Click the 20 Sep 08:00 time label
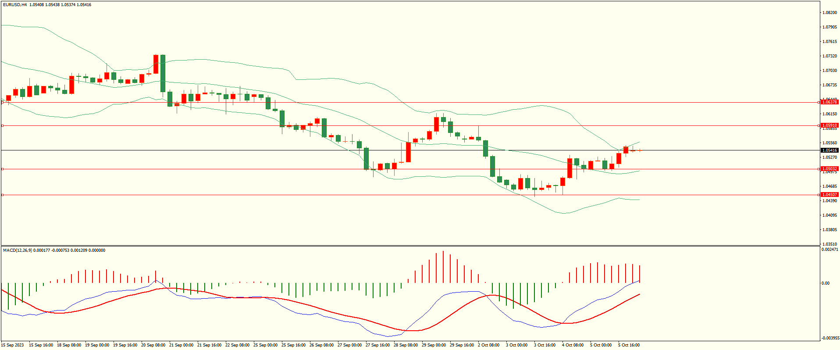Screen dimensions: 840x350 point(153,345)
